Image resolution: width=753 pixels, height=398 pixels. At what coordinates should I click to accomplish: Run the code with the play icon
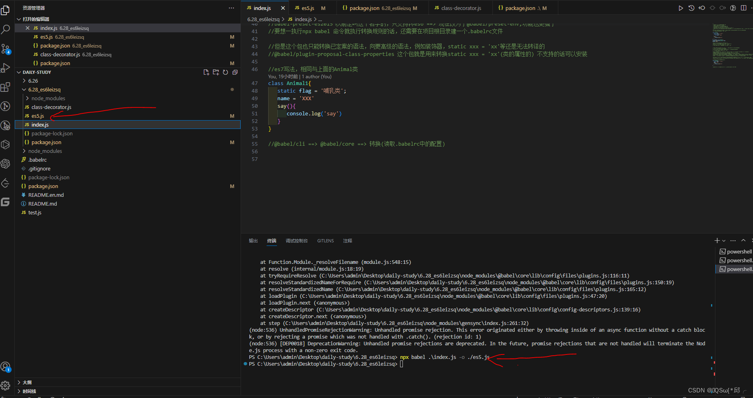point(681,8)
